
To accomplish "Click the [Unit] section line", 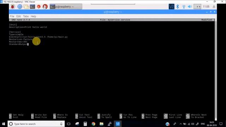I will [13, 25].
